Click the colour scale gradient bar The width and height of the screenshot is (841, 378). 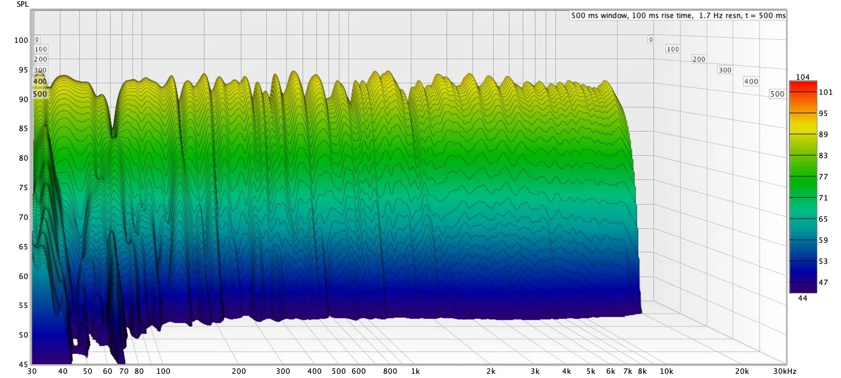pyautogui.click(x=802, y=187)
